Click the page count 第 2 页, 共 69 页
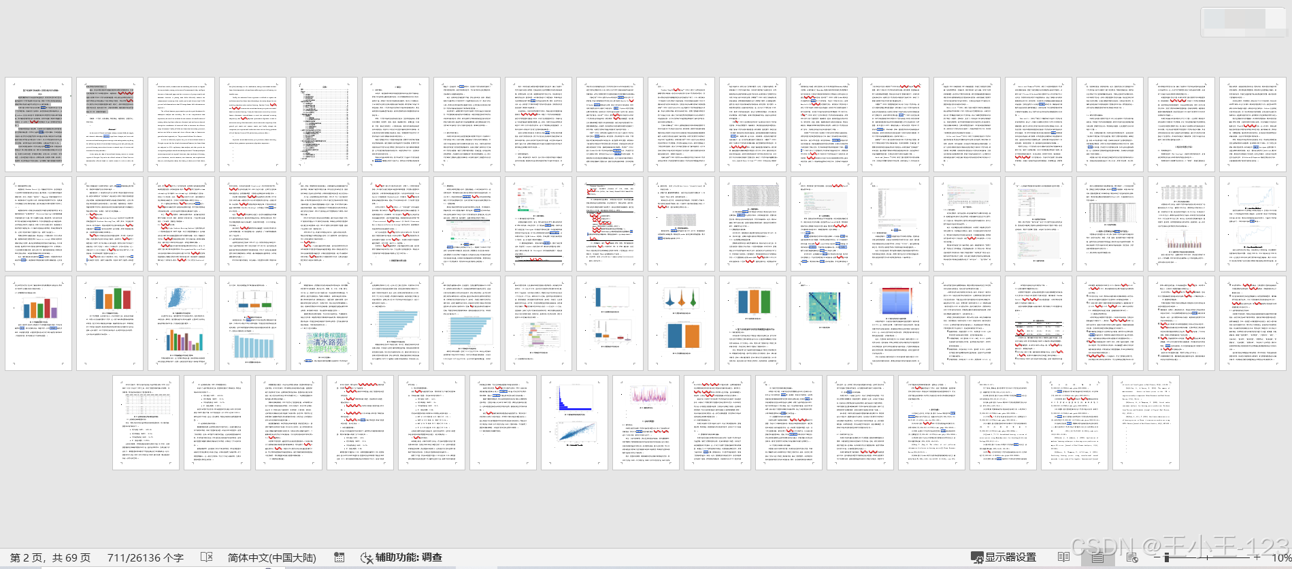Viewport: 1292px width, 569px height. point(50,557)
